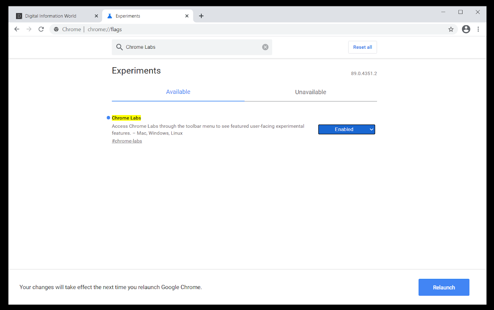This screenshot has width=494, height=310.
Task: Open a new browser tab with the plus icon
Action: 201,16
